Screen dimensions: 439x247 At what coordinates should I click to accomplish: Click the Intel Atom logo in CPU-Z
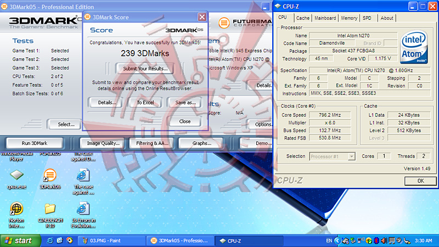pos(414,47)
